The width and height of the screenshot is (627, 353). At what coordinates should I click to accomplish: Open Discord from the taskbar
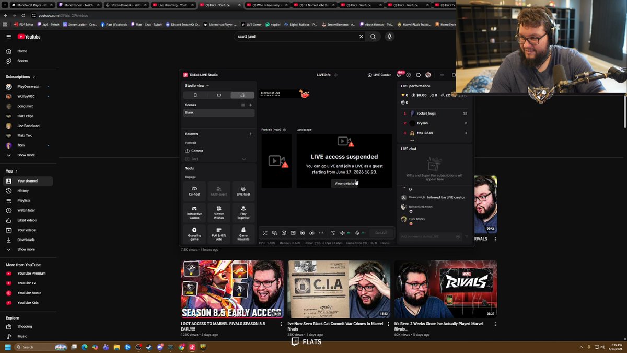pos(160,347)
